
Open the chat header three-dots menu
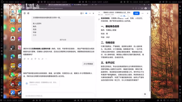click(90, 13)
